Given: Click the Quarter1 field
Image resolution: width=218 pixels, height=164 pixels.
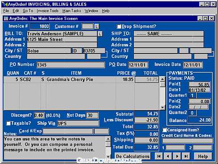Looking at the screenshot, I should coord(193,95).
